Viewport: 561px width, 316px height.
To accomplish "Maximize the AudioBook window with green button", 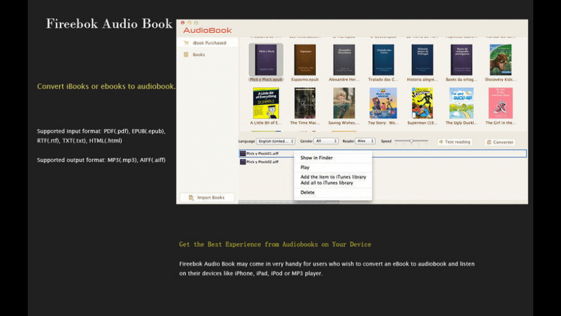I will point(196,23).
